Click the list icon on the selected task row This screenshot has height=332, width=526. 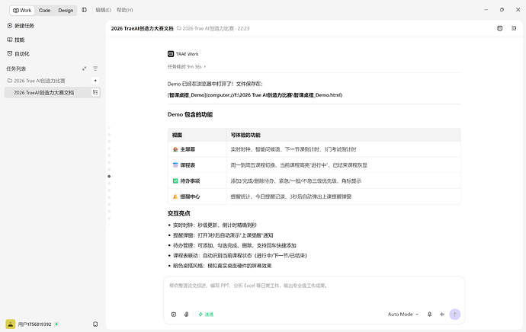(95, 92)
